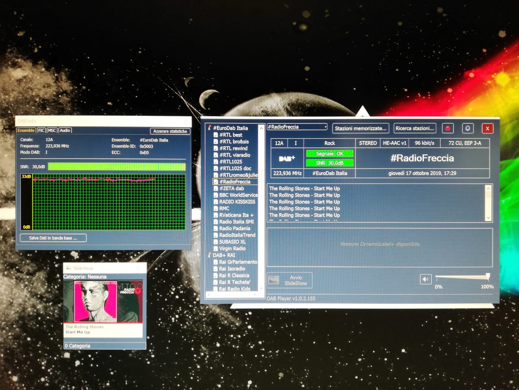Viewport: 519px width, 390px height.
Task: Start recording with the red record button
Action: (x=448, y=128)
